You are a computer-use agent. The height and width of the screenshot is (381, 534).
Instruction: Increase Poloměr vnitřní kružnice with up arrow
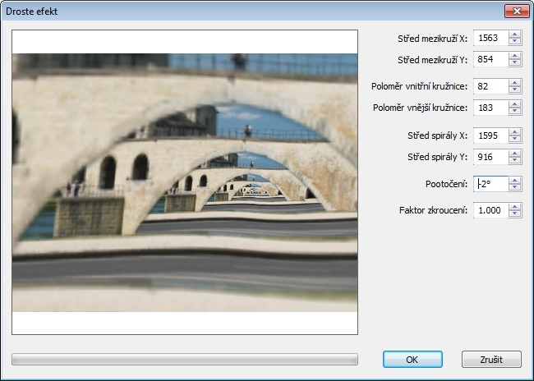point(515,83)
